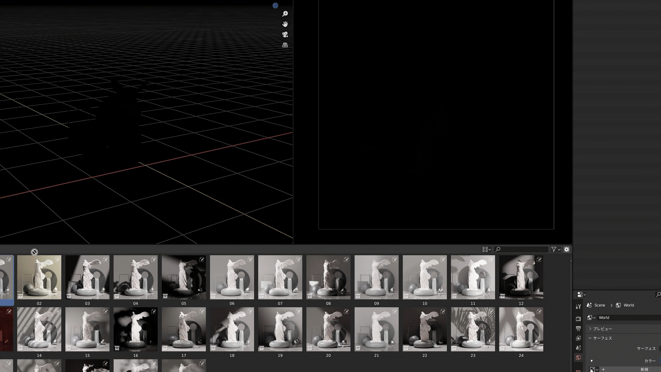Open the Render properties tab
The height and width of the screenshot is (372, 661).
(x=578, y=319)
